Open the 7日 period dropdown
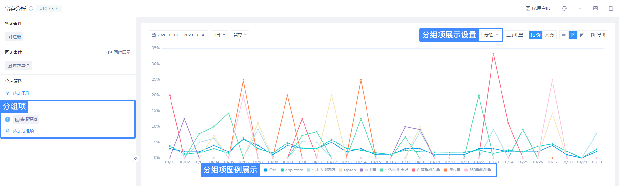The height and width of the screenshot is (186, 620). (x=219, y=35)
